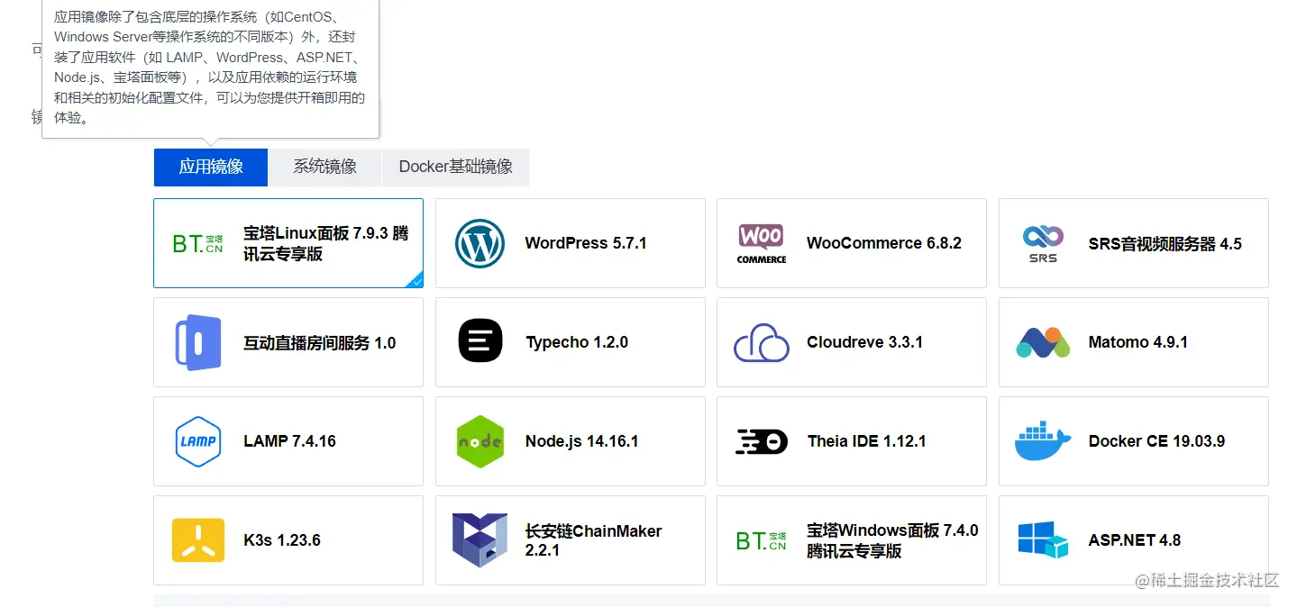Click the Typecho black logo
The width and height of the screenshot is (1297, 607).
(480, 342)
